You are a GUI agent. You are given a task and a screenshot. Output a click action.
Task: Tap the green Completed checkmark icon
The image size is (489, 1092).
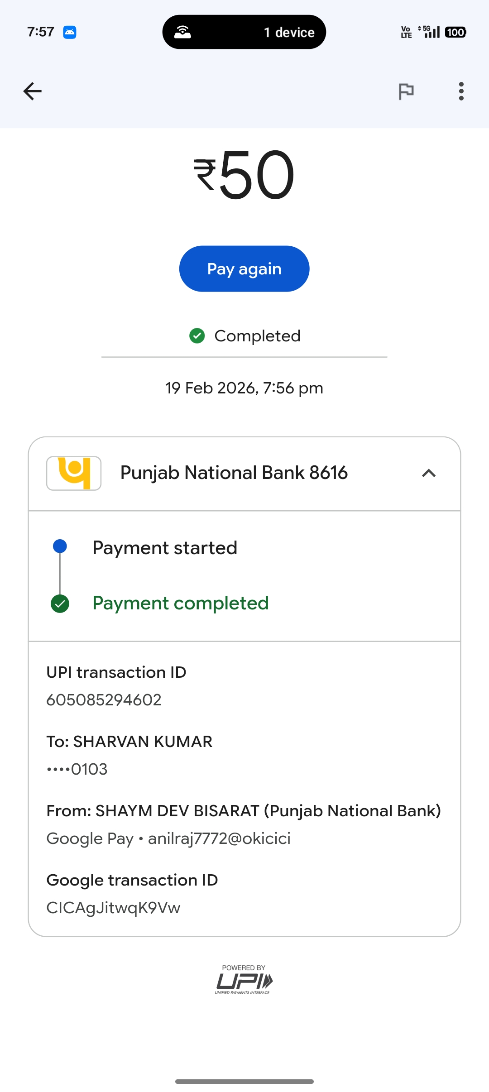point(197,336)
